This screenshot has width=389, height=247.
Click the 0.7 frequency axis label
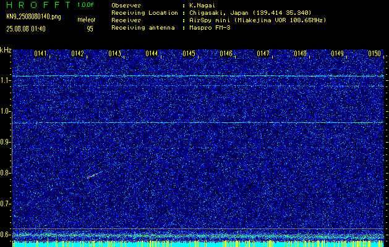(6, 204)
